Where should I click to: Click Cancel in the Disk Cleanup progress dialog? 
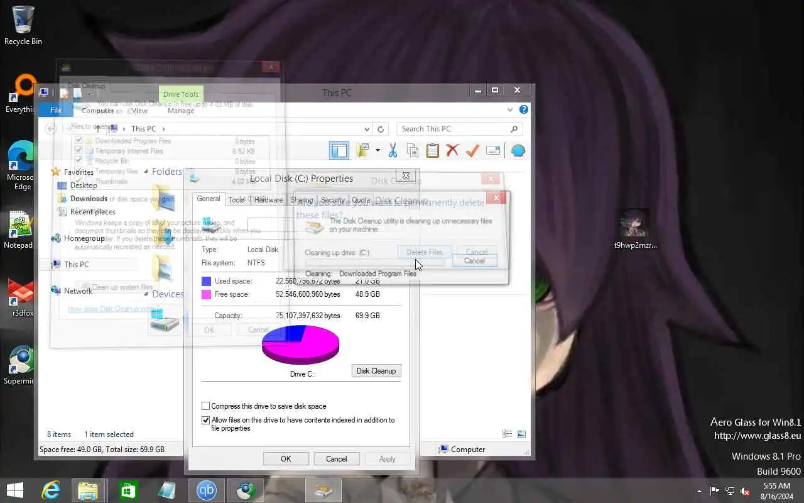474,260
